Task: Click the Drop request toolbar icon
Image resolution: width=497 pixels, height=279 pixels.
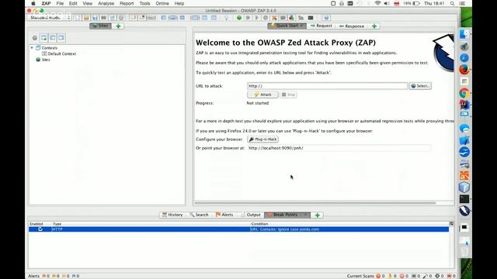Action: (x=266, y=18)
